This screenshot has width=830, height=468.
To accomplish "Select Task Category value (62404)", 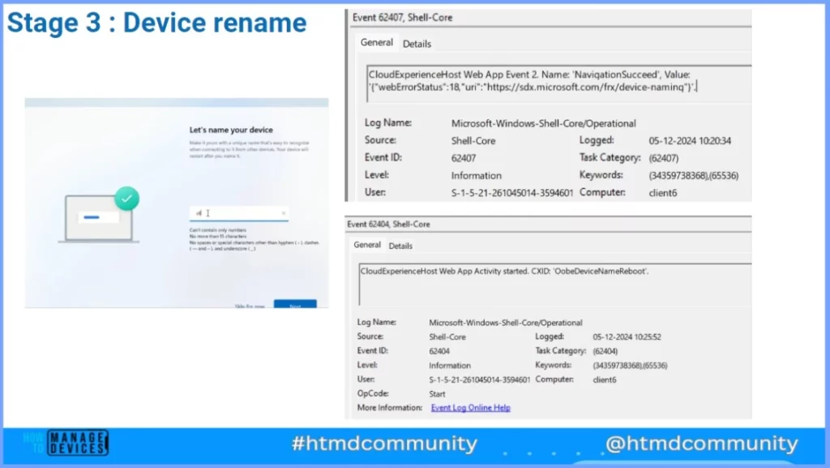I will (605, 351).
